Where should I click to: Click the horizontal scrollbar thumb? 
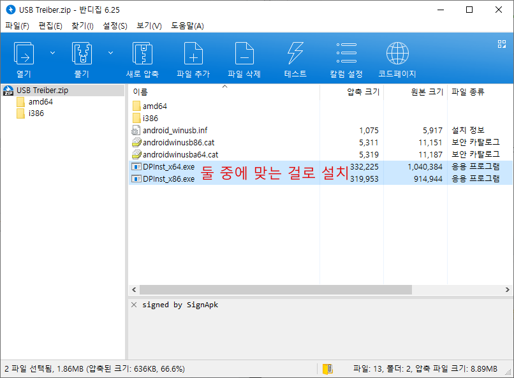point(275,289)
